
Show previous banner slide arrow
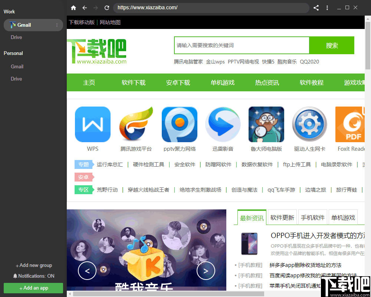[87, 271]
